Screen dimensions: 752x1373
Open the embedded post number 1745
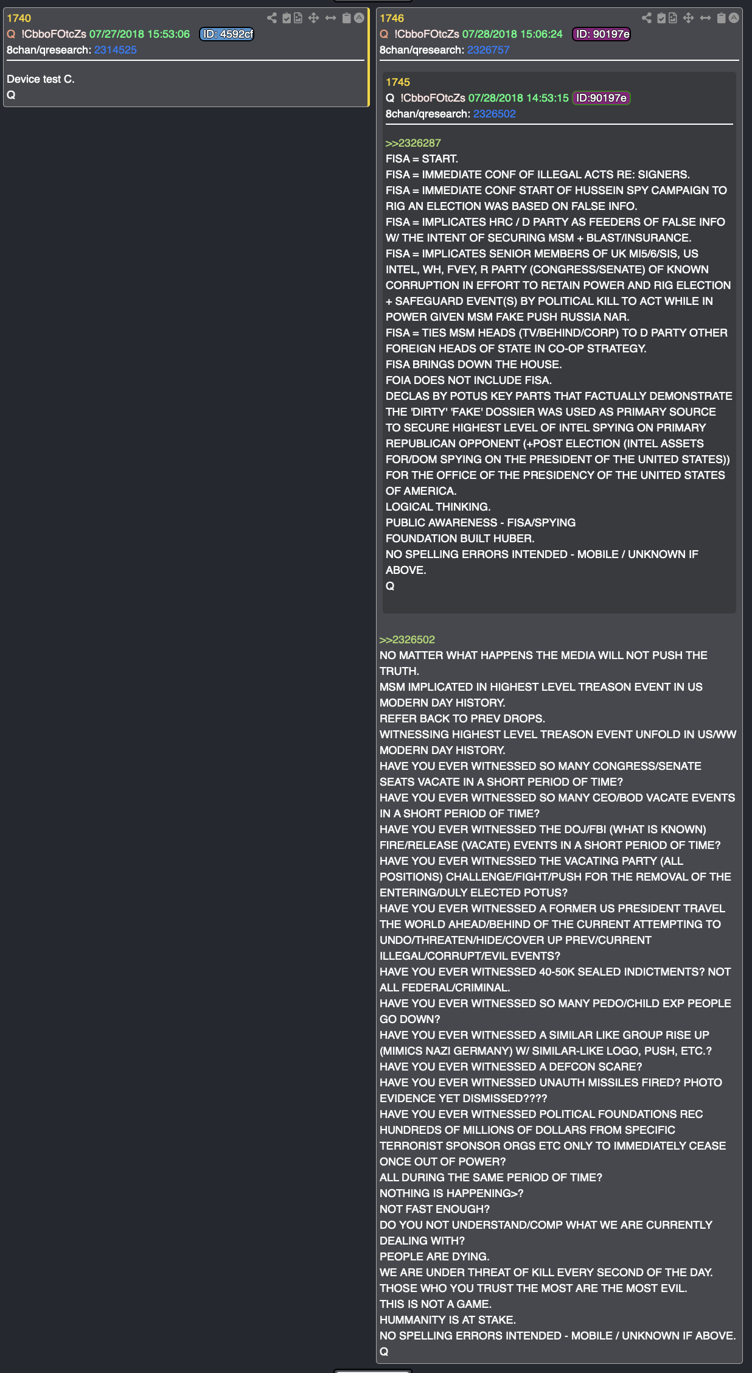398,82
